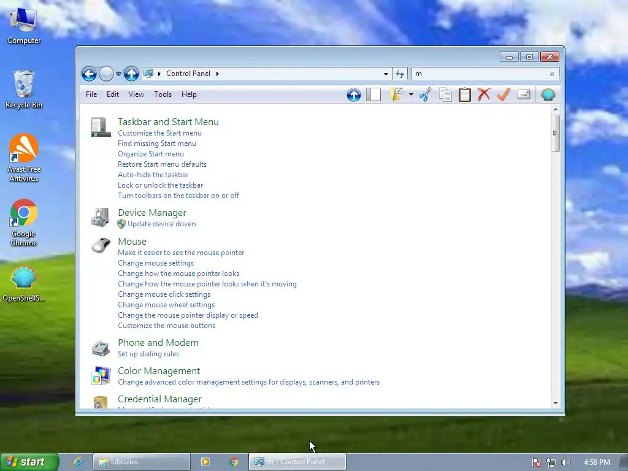The height and width of the screenshot is (471, 628).
Task: Clear the search box with the X
Action: pos(552,74)
